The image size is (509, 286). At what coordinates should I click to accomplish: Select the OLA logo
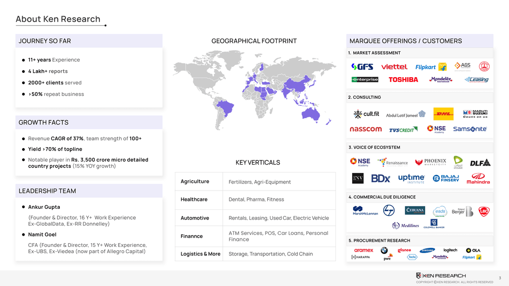[473, 250]
